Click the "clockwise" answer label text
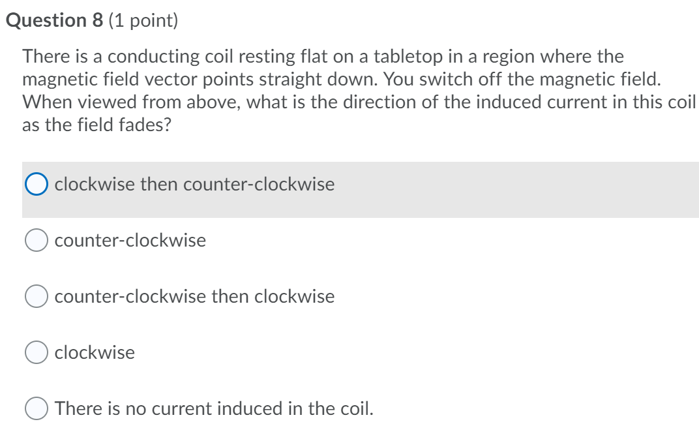The height and width of the screenshot is (441, 699). tap(95, 352)
